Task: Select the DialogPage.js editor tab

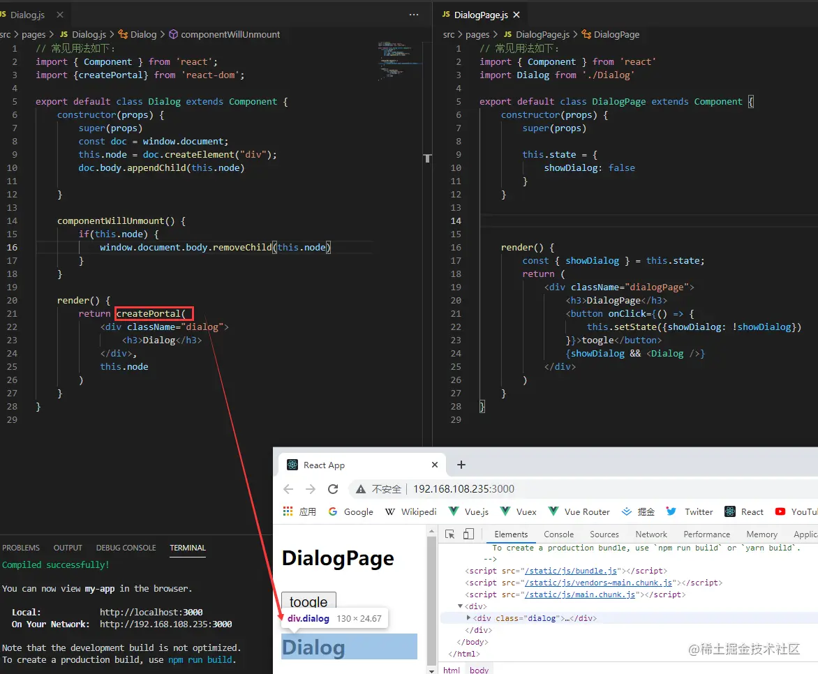Action: (x=480, y=15)
